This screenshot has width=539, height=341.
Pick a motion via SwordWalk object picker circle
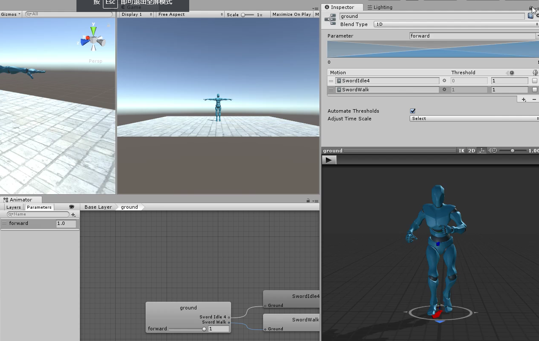click(444, 90)
